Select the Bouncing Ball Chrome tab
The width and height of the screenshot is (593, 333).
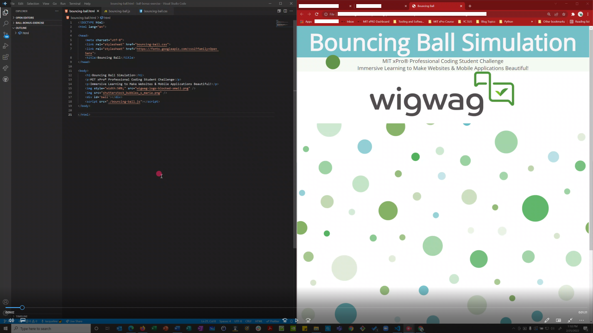436,6
